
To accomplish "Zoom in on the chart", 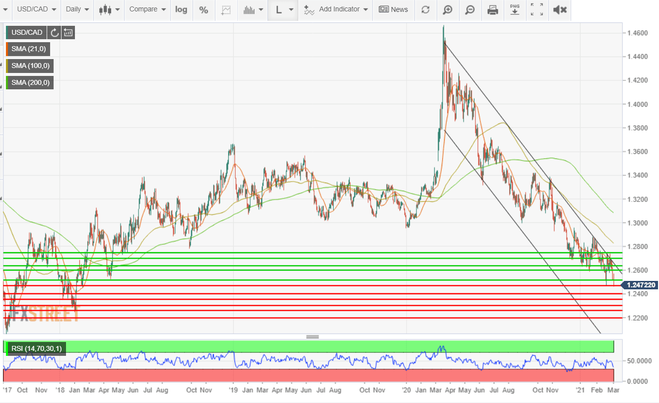I will (448, 9).
